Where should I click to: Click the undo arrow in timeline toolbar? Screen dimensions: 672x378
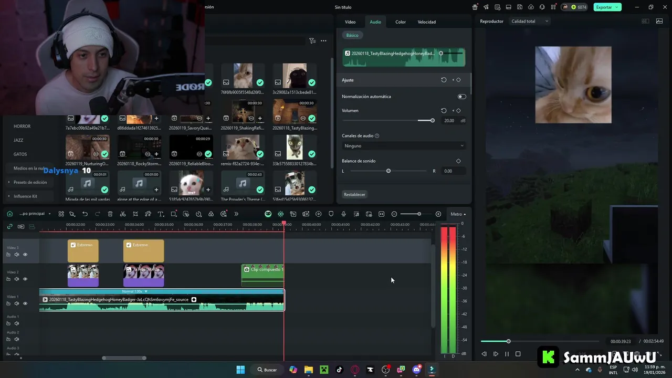[85, 214]
